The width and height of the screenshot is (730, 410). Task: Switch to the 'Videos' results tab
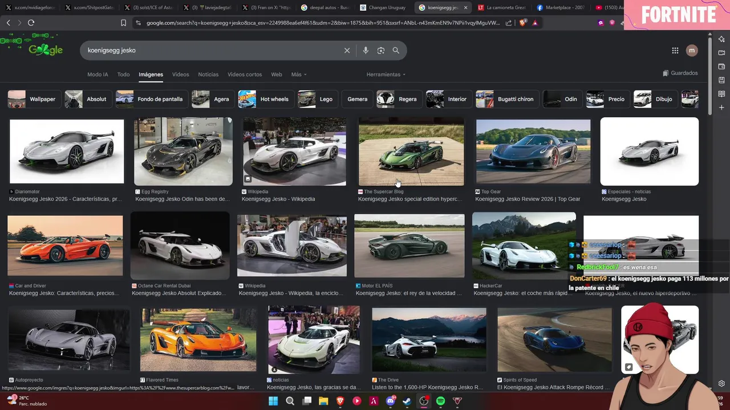click(x=180, y=75)
